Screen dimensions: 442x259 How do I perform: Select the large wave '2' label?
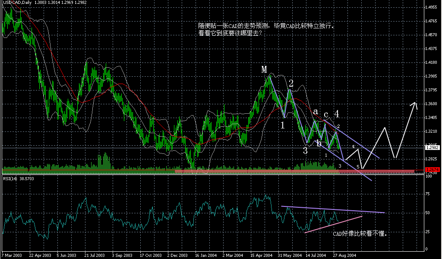291,83
